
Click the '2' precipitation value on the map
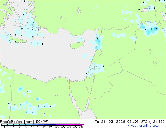pos(151,29)
